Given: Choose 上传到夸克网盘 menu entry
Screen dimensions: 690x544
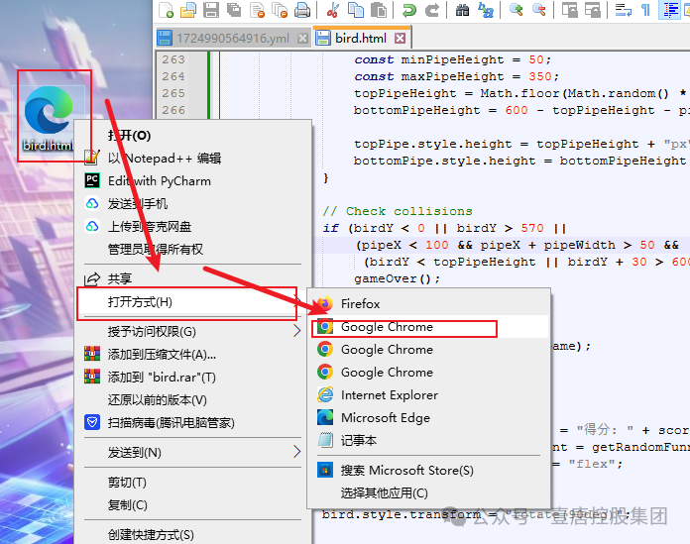Looking at the screenshot, I should [x=192, y=227].
